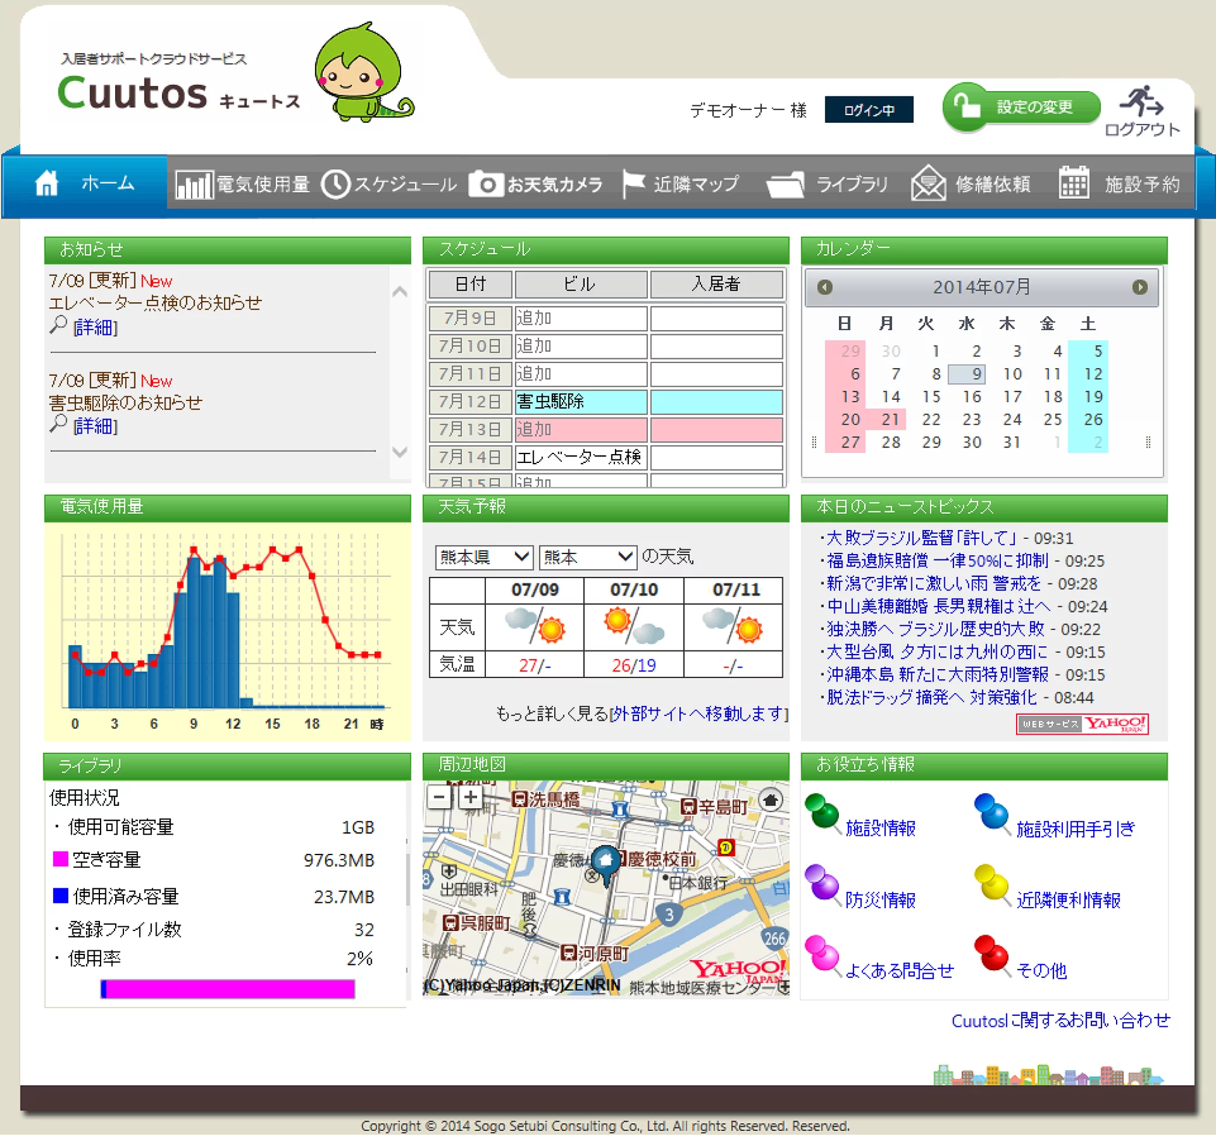
Task: Open the ライブラリ menu item
Action: click(827, 184)
